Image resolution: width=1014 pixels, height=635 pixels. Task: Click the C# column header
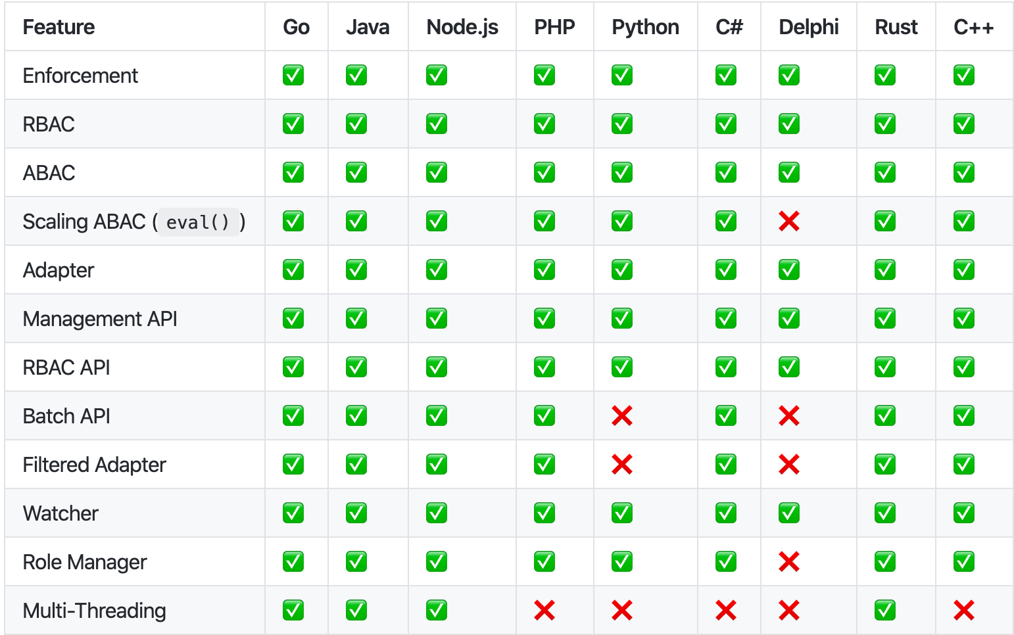pyautogui.click(x=729, y=27)
